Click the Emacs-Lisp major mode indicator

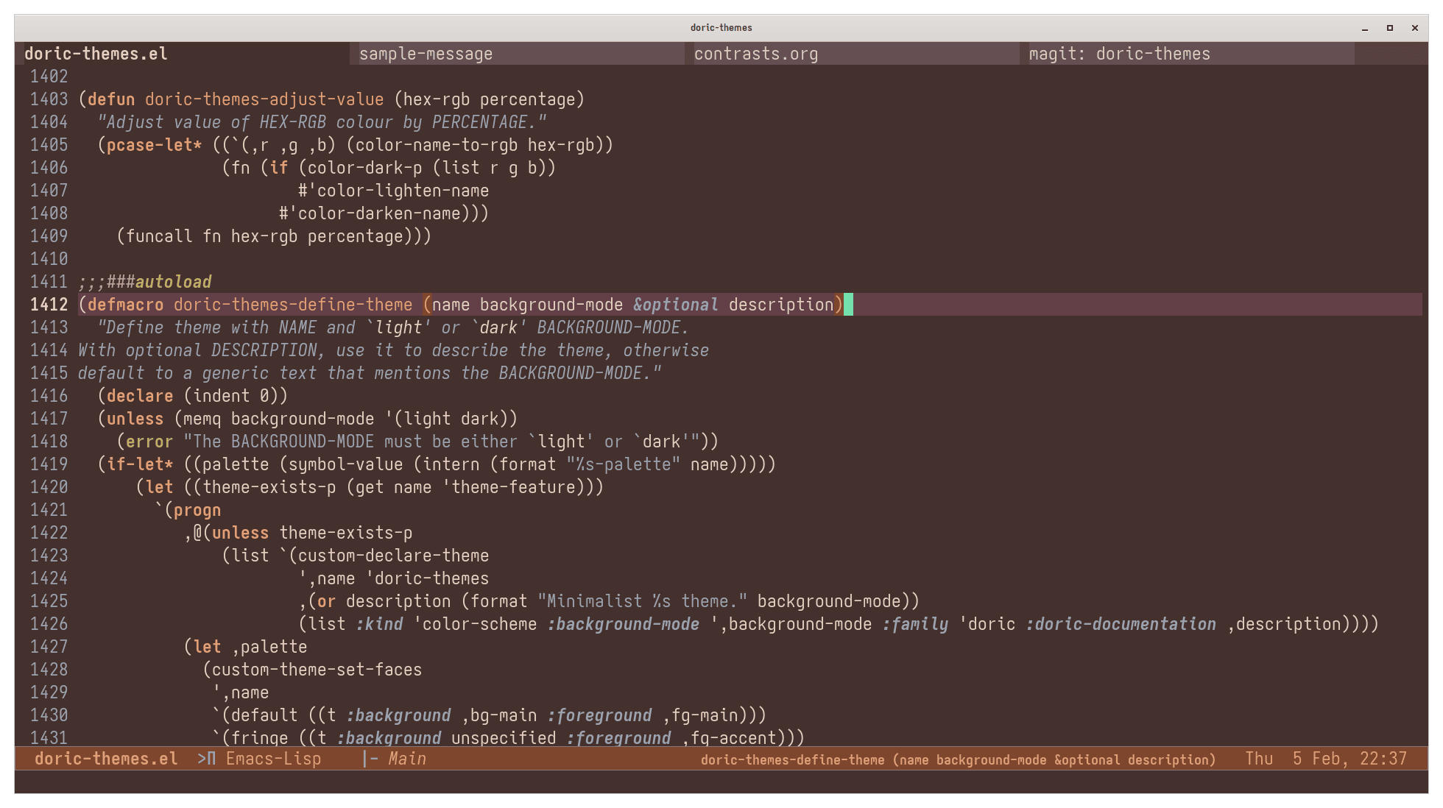(x=273, y=759)
